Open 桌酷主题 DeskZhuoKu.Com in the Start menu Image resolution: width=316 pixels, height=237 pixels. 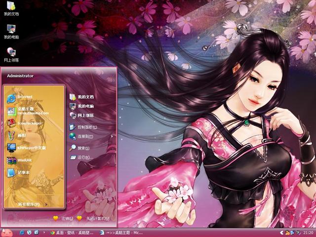pos(28,111)
